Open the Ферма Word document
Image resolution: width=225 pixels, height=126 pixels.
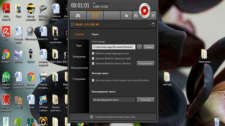pyautogui.click(x=31, y=102)
